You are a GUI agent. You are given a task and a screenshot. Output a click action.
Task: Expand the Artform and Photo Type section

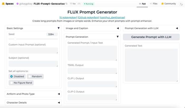pos(58,94)
